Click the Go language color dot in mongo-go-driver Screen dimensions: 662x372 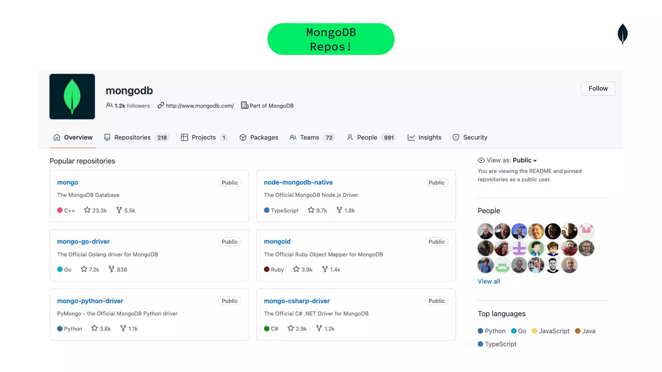[60, 269]
